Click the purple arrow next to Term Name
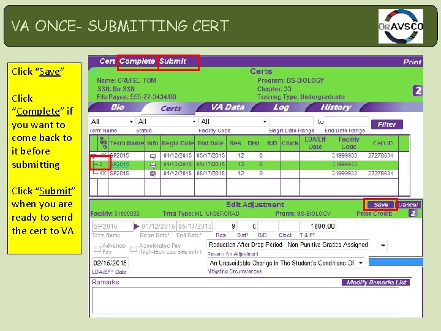The height and width of the screenshot is (331, 441). click(x=137, y=226)
